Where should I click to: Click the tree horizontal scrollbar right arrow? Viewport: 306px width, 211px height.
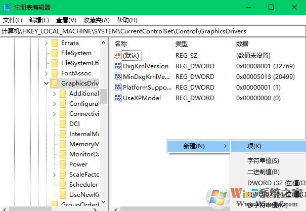(x=95, y=209)
